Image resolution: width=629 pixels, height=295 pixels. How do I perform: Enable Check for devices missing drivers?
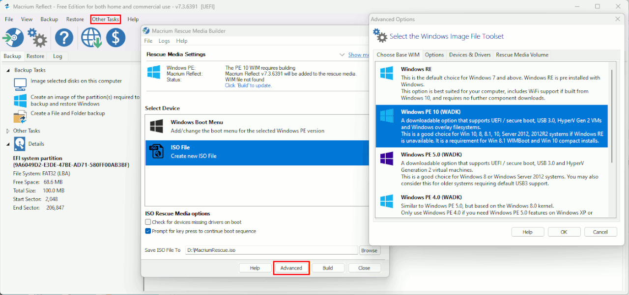[x=148, y=222]
